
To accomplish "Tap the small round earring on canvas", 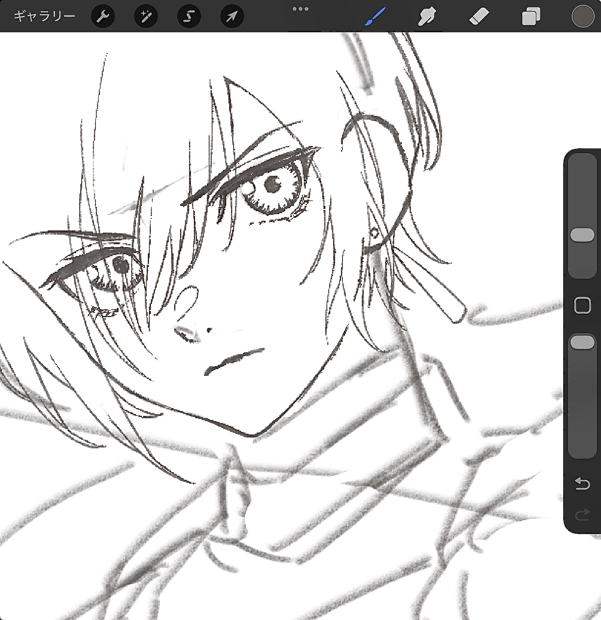I will 374,233.
